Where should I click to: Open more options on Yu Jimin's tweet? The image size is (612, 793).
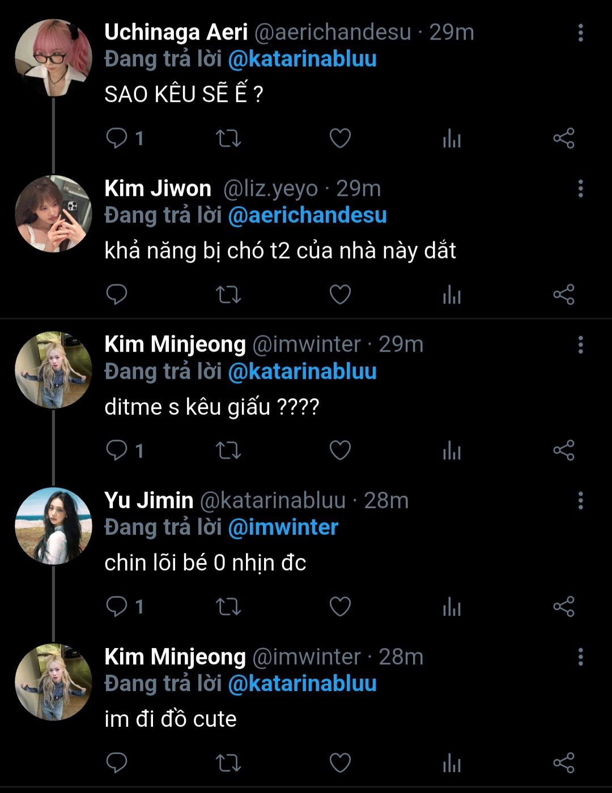580,501
